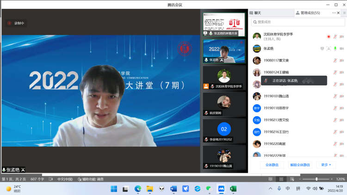Open the panel menu icon beside members tab
The width and height of the screenshot is (347, 195).
tap(344, 13)
